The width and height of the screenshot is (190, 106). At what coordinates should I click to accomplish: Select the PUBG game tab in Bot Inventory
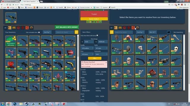[120, 28]
